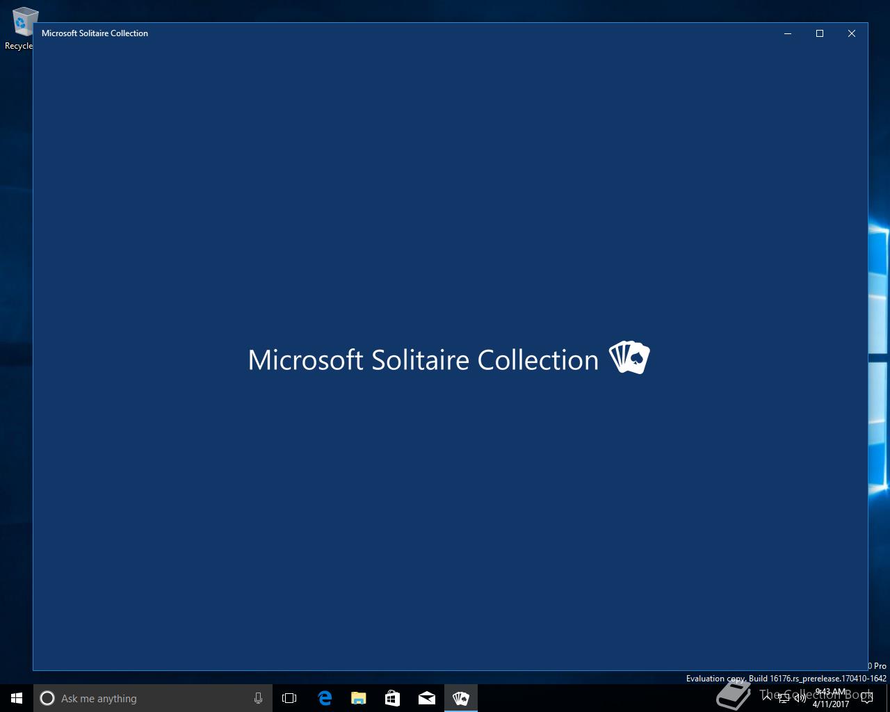Image resolution: width=890 pixels, height=712 pixels.
Task: Open File Explorer from the taskbar
Action: (359, 698)
